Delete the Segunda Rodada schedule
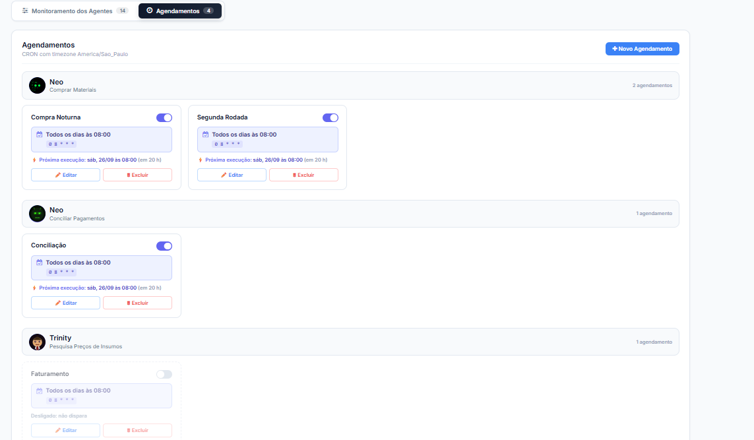 click(x=303, y=175)
